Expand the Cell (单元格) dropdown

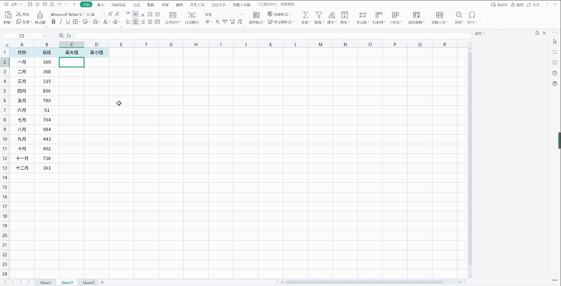(363, 22)
